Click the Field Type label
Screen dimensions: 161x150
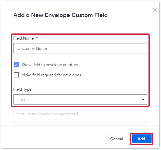[x=22, y=89]
